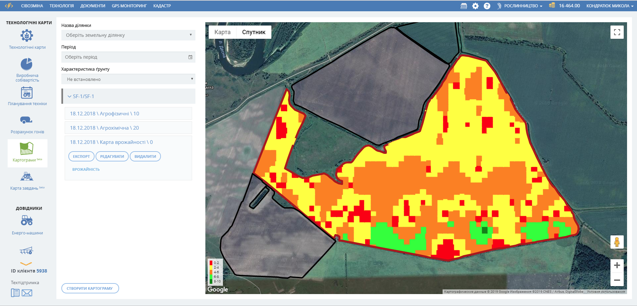Click СТВОРИТИ КАРТОГРАМУ button
The image size is (637, 306).
point(90,288)
